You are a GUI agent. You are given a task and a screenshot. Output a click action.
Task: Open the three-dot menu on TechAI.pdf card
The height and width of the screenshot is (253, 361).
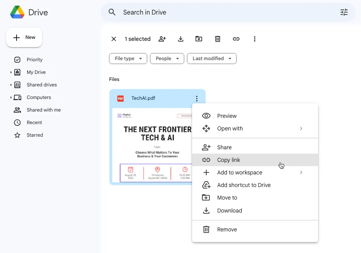[196, 98]
